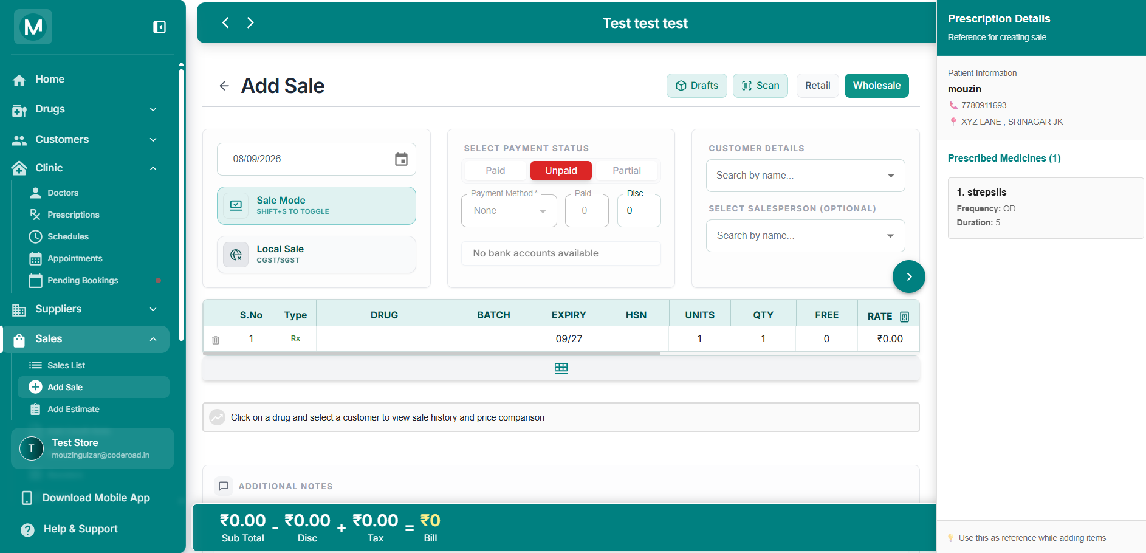Image resolution: width=1146 pixels, height=553 pixels.
Task: Open Sales List
Action: tap(66, 365)
